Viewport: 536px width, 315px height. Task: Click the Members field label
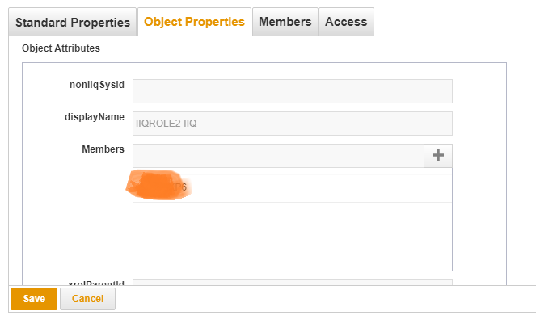coord(103,149)
